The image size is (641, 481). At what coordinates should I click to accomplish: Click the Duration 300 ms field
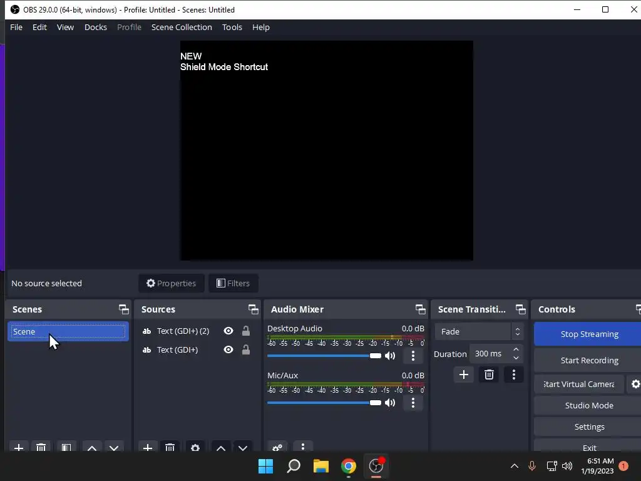[x=490, y=354]
